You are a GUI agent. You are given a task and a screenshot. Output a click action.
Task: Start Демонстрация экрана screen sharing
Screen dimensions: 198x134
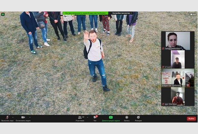coord(111,119)
